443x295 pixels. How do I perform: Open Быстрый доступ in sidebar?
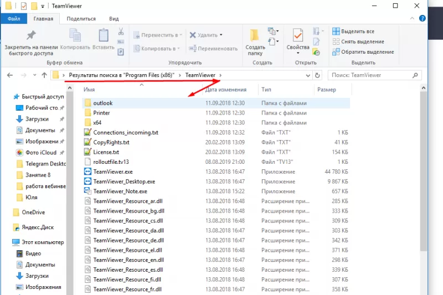39,96
